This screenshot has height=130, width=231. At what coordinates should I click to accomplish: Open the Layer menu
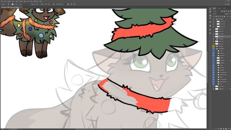(13, 1)
